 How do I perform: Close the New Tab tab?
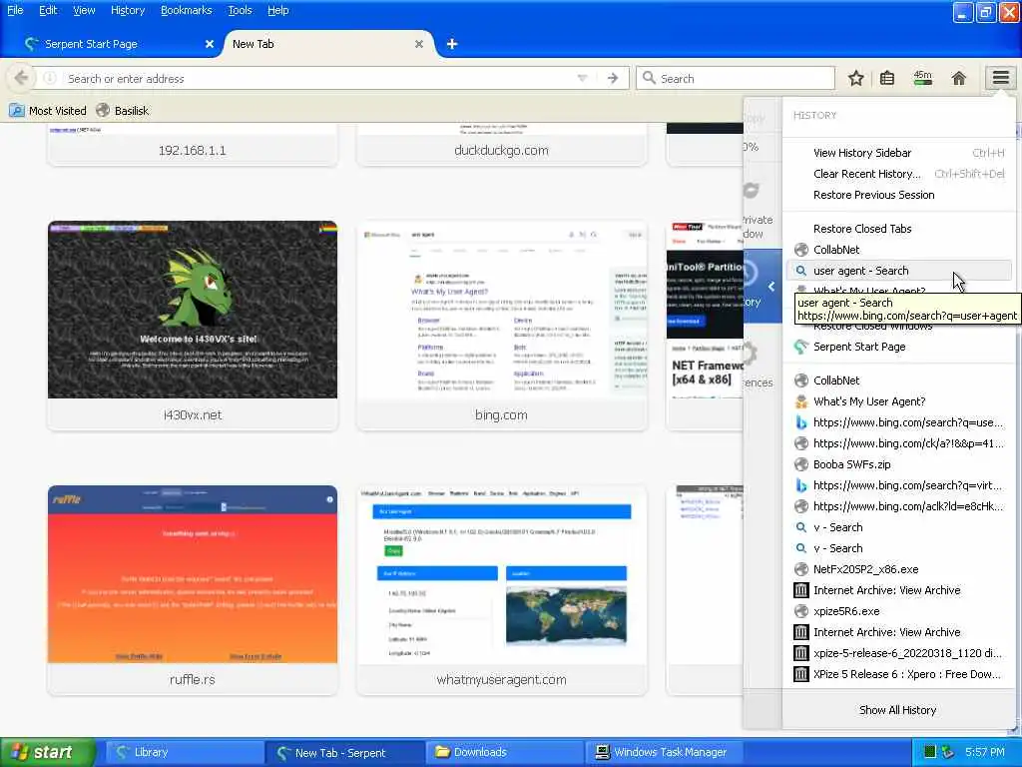[x=419, y=44]
